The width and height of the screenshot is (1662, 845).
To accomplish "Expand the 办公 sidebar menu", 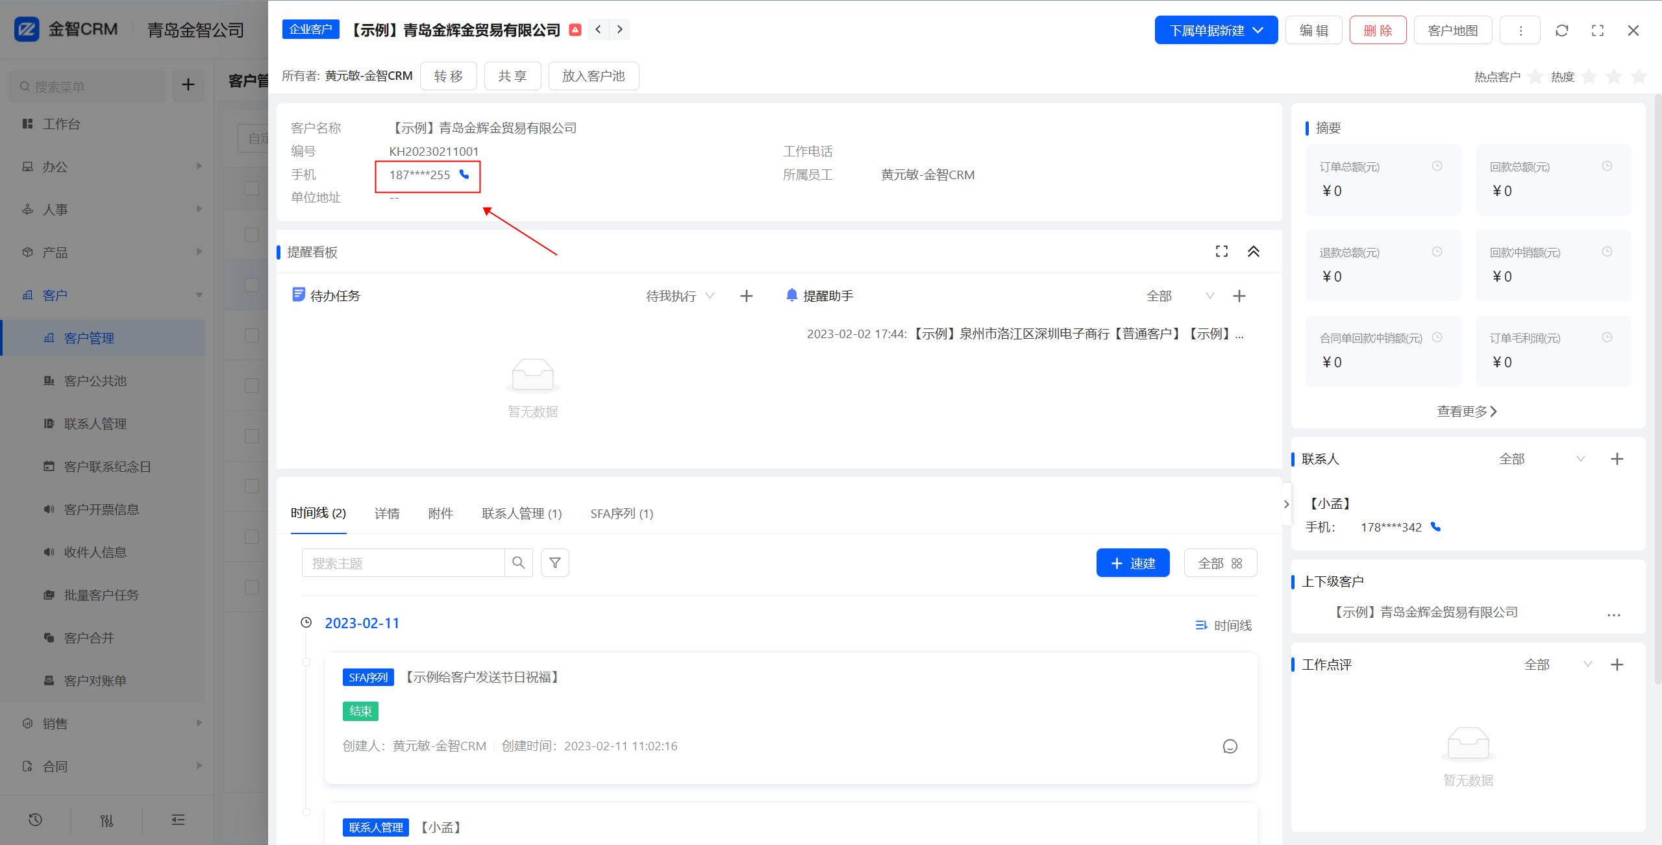I will coord(107,167).
